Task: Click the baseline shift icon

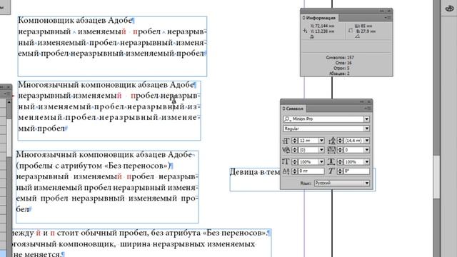Action: [x=286, y=171]
